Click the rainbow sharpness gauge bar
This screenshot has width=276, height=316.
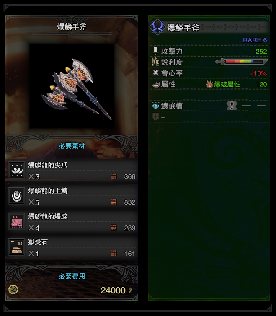242,62
